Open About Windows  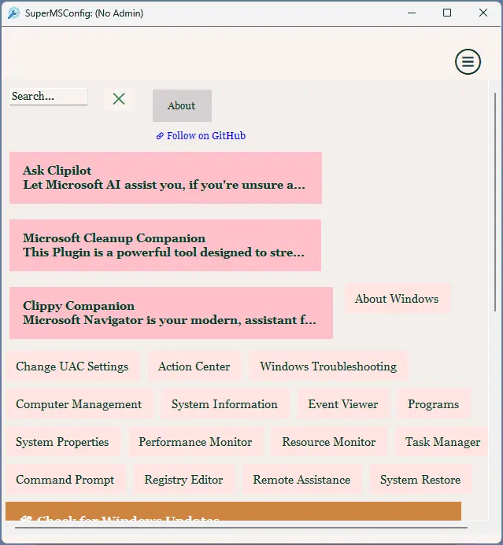click(x=397, y=299)
